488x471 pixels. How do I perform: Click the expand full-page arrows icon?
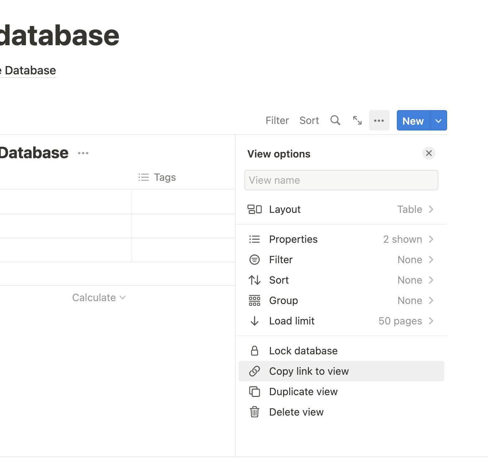pos(357,120)
